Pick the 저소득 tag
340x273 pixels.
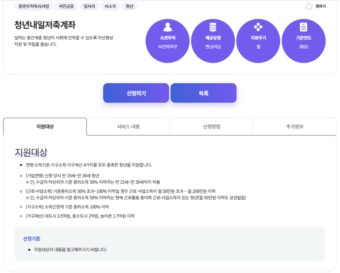tap(111, 6)
